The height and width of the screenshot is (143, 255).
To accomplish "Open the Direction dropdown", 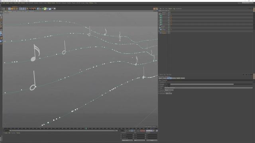I will [x=169, y=94].
